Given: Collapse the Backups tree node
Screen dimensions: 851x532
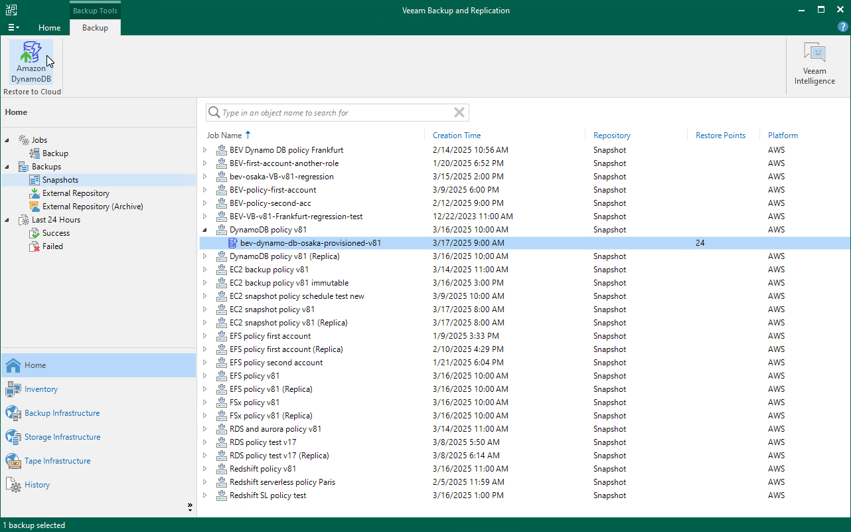Looking at the screenshot, I should click(7, 167).
